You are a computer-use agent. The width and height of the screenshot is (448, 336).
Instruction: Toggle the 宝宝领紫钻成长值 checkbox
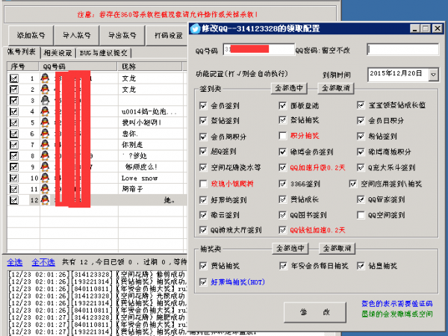(x=361, y=105)
